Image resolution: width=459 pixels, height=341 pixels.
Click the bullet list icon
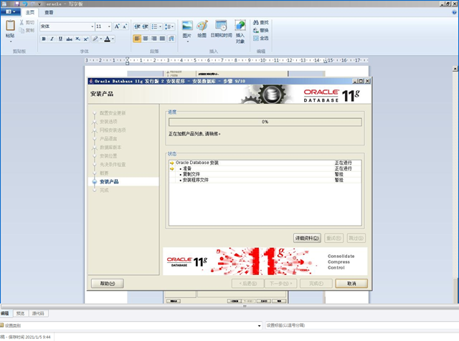[x=154, y=27]
